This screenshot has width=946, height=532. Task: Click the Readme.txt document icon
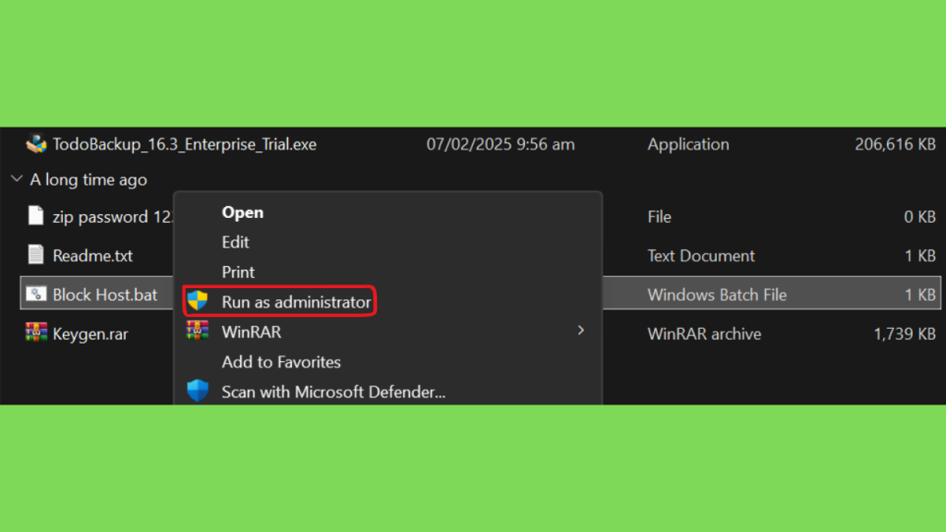tap(36, 255)
